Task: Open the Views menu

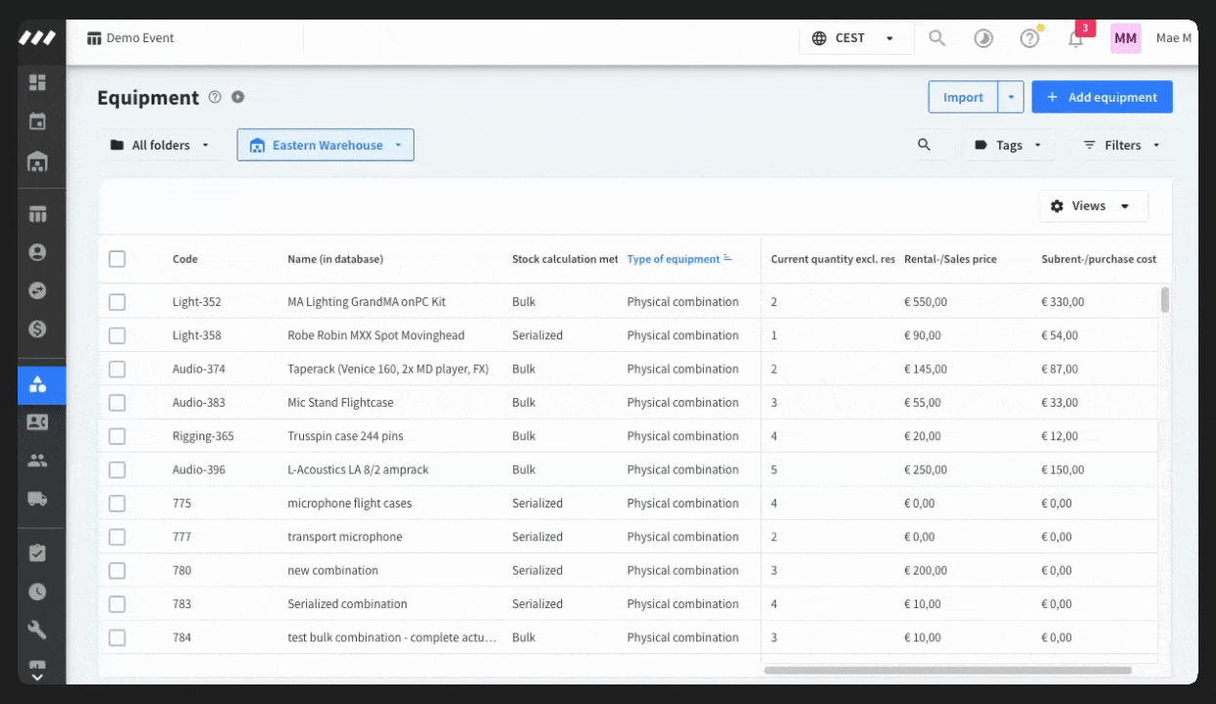Action: pyautogui.click(x=1091, y=206)
